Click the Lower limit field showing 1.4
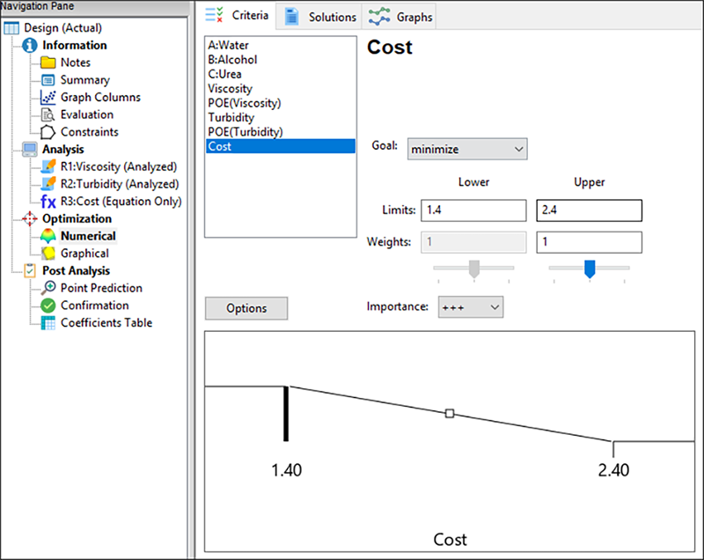Viewport: 704px width, 560px height. coord(473,210)
